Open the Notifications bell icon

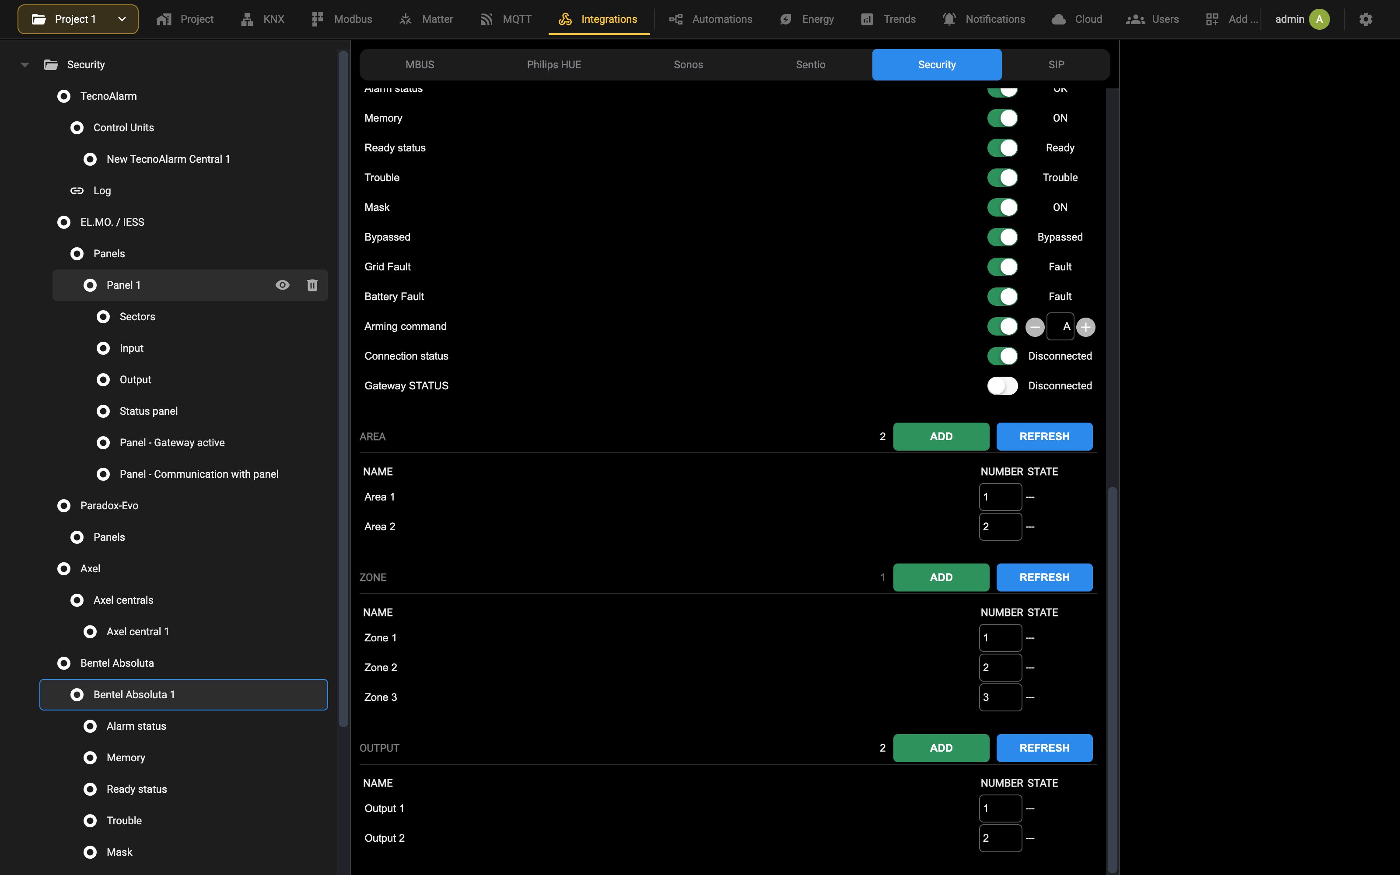(x=949, y=19)
